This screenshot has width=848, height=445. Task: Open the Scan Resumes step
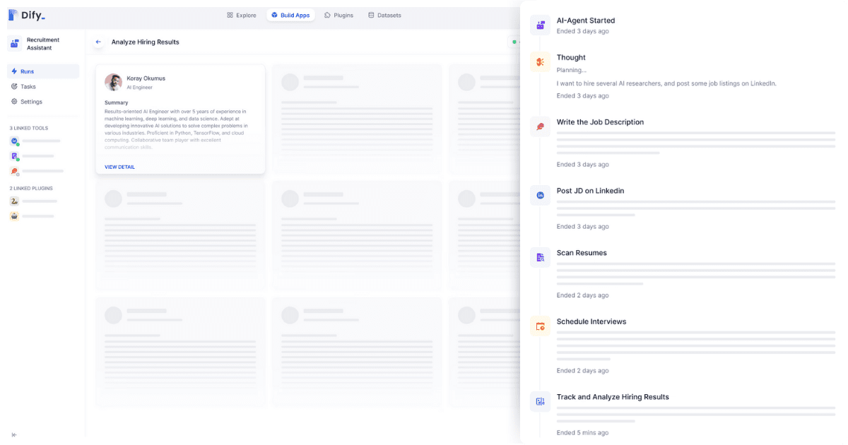click(582, 253)
